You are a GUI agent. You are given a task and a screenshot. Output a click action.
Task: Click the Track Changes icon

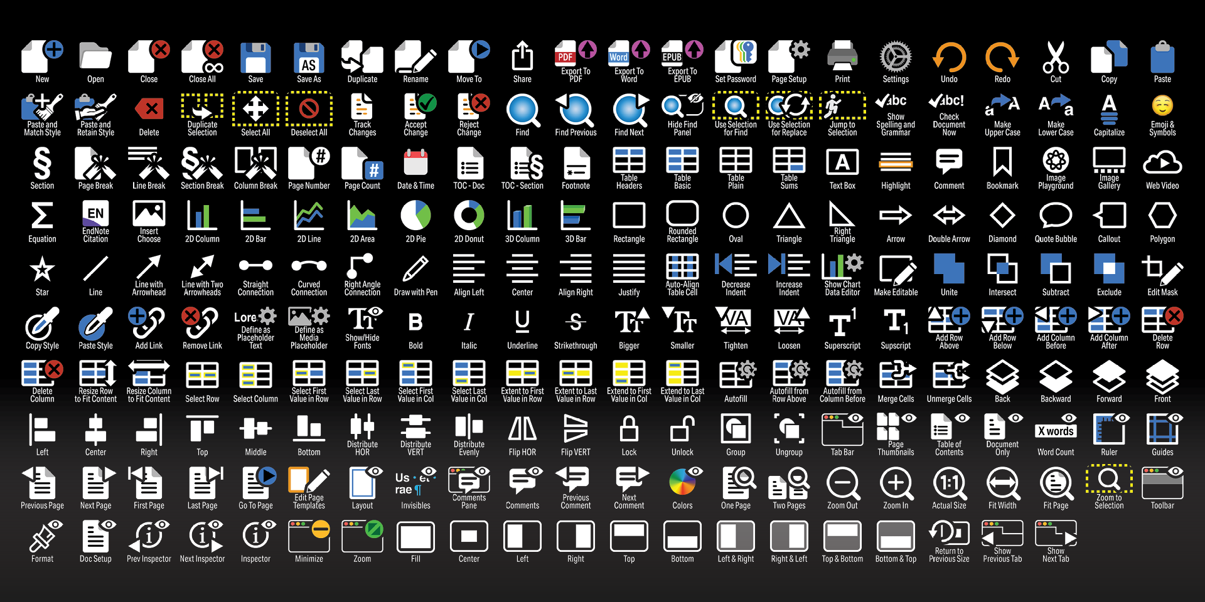tap(362, 107)
